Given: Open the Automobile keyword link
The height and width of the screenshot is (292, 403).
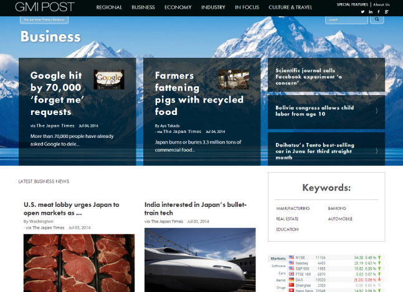Looking at the screenshot, I should (x=340, y=219).
